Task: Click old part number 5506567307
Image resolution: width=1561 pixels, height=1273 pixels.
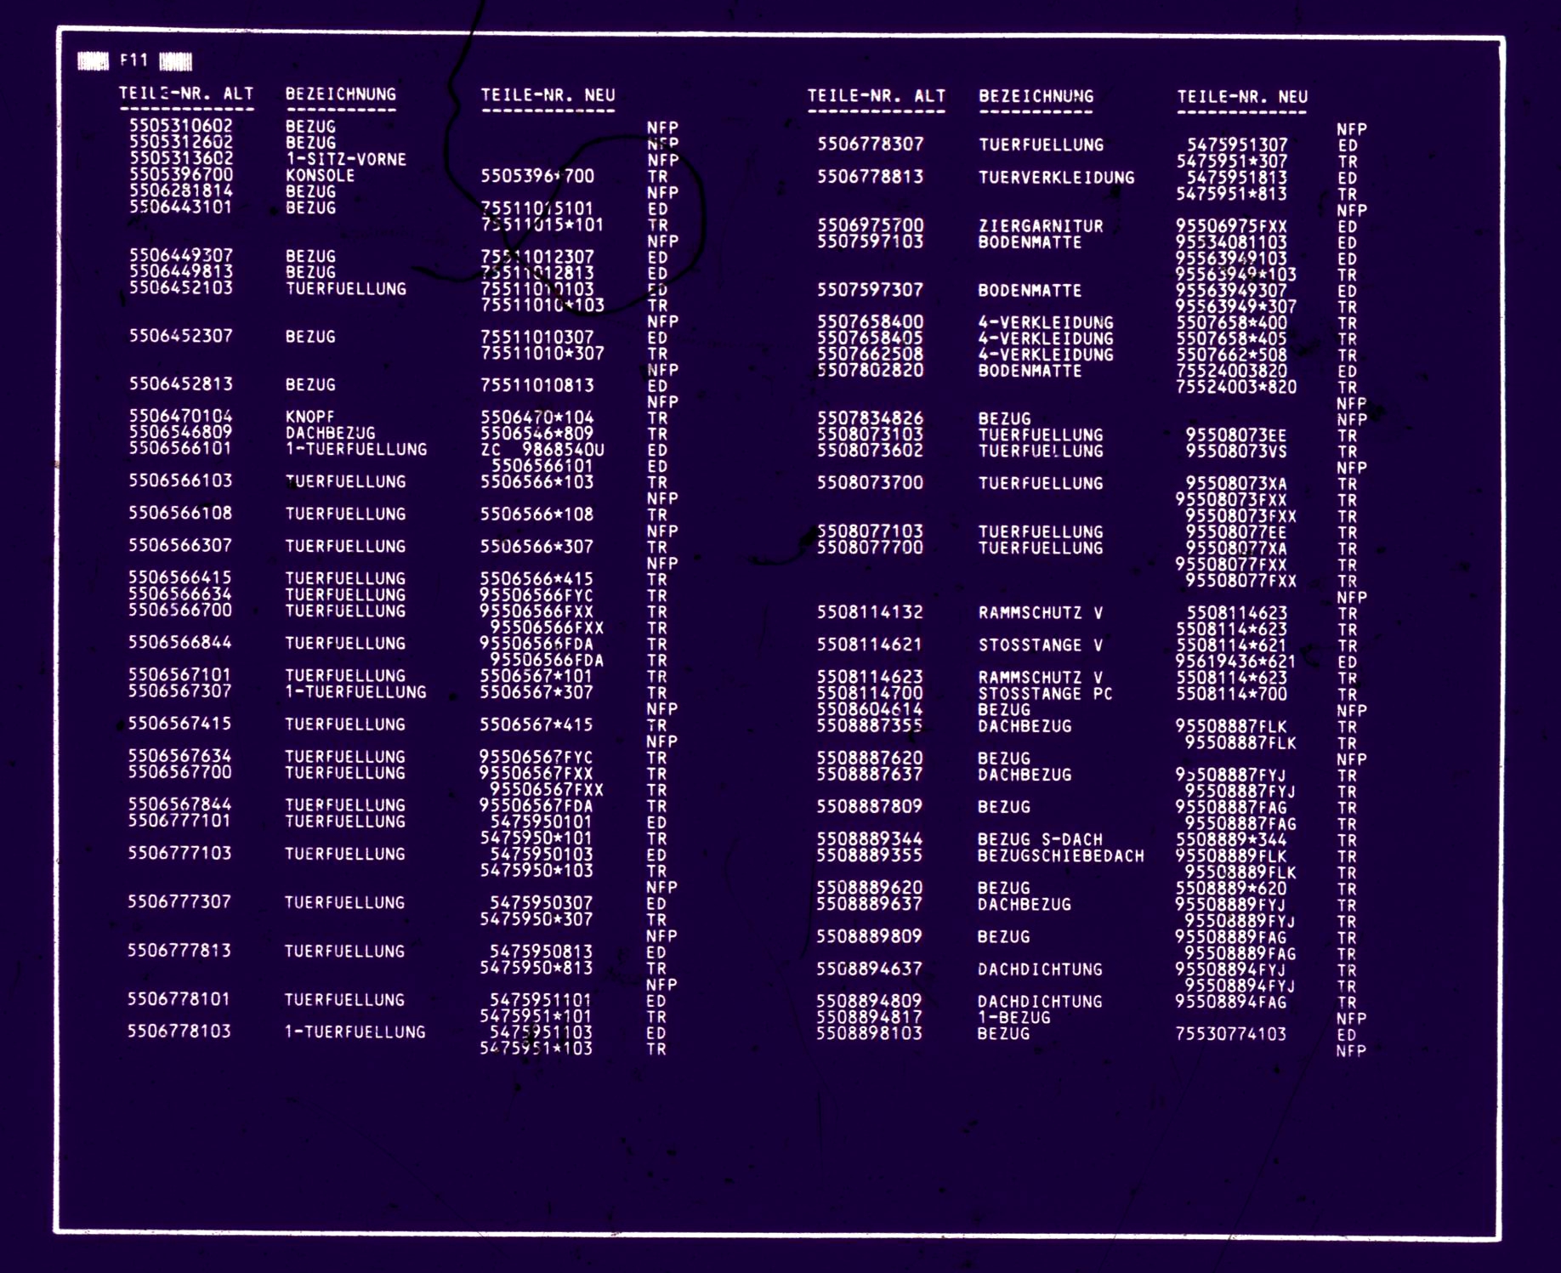Action: (180, 690)
